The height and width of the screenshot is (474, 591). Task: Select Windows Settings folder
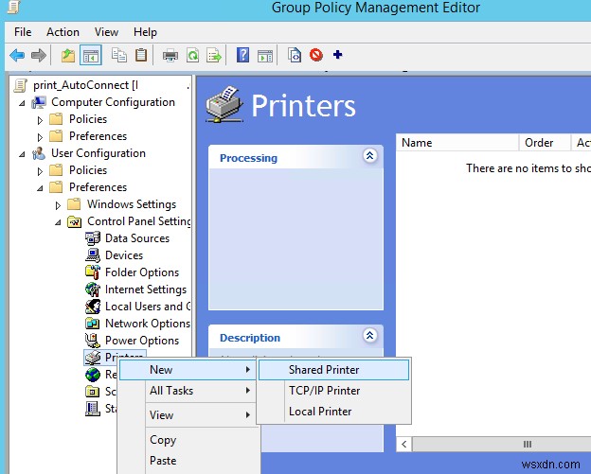pos(132,204)
